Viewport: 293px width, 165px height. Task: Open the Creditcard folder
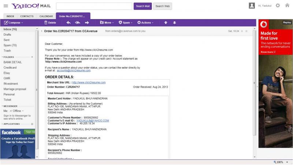(10, 67)
